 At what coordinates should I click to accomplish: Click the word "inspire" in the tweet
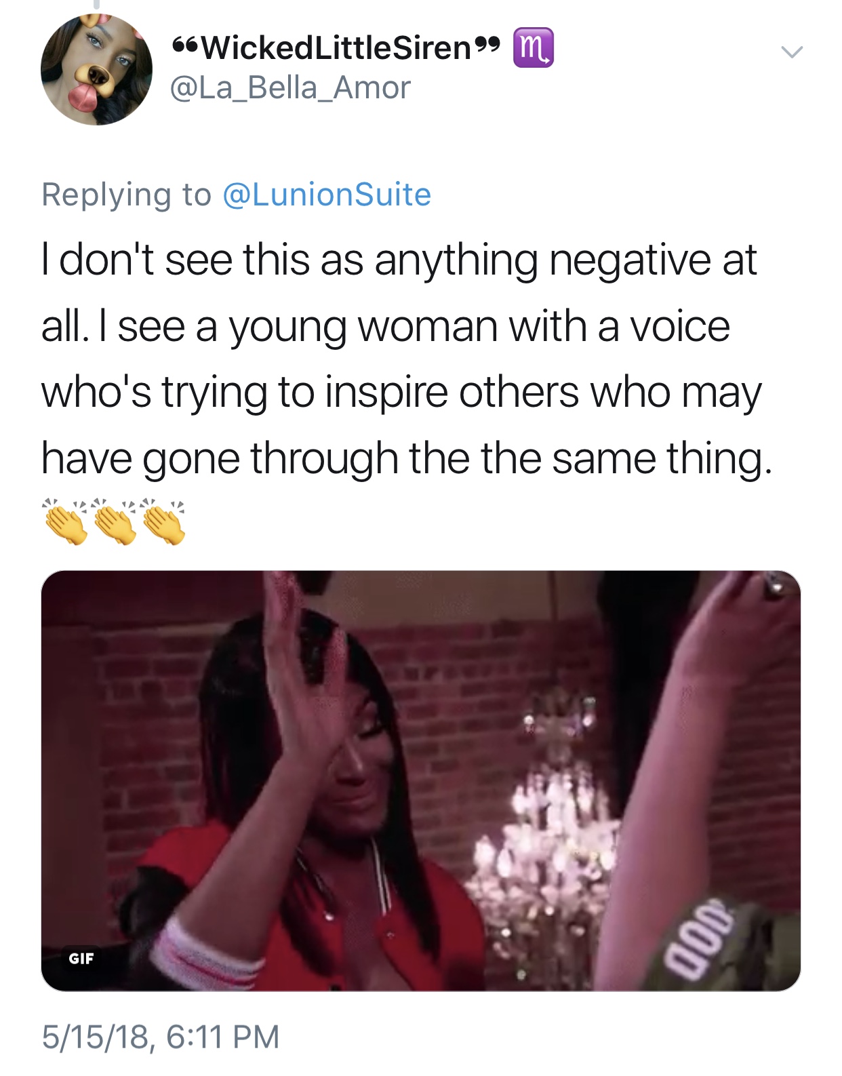386,393
